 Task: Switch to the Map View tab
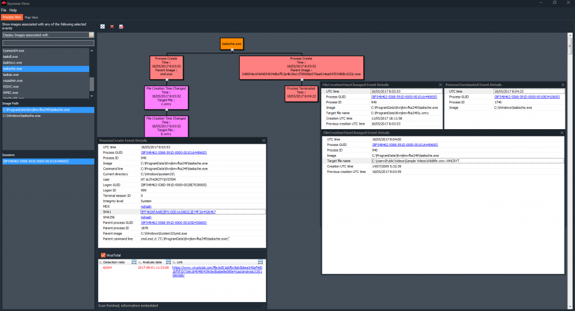[x=31, y=17]
